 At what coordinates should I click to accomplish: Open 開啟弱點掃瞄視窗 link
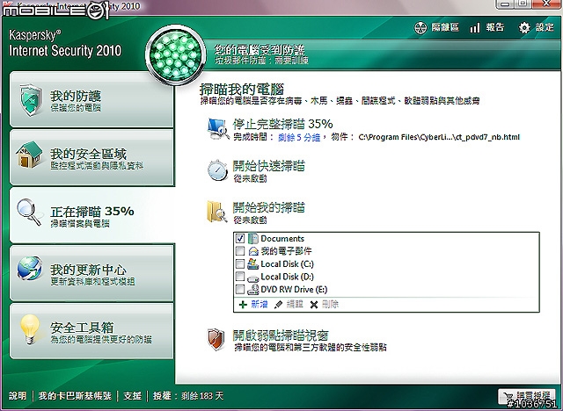click(281, 335)
